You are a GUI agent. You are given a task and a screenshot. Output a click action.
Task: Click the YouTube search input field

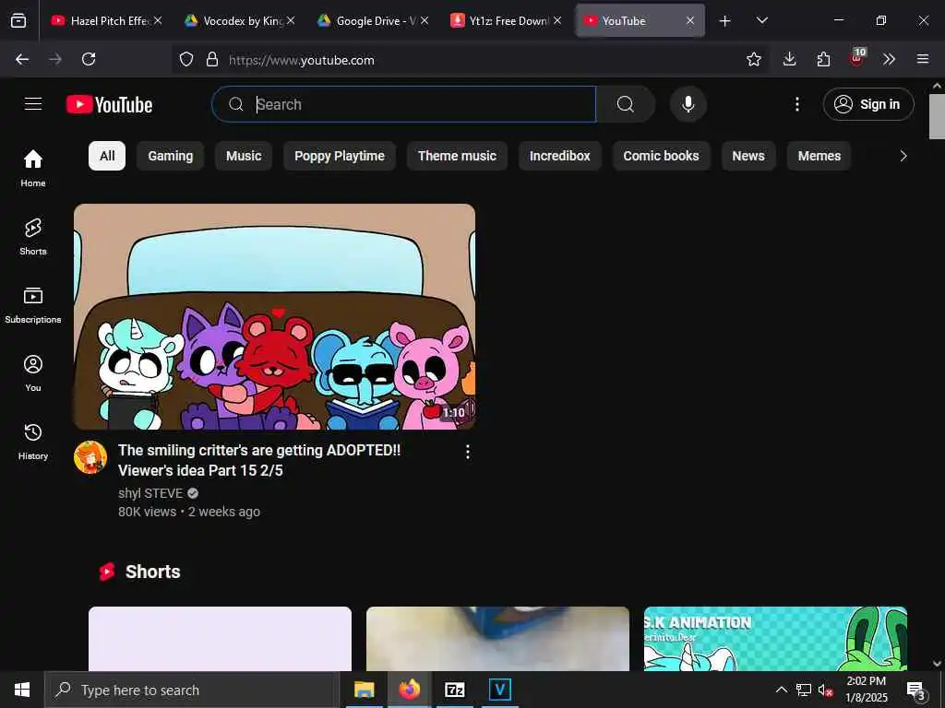404,104
